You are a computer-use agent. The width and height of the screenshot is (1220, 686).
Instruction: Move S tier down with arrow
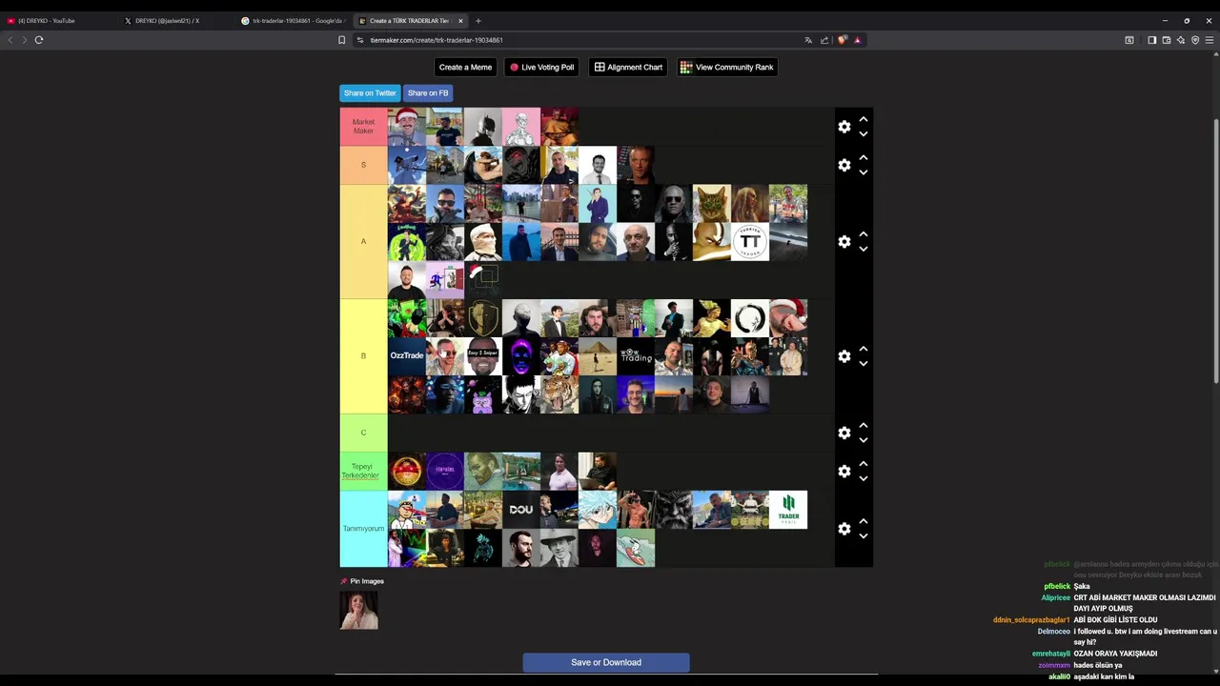click(863, 172)
